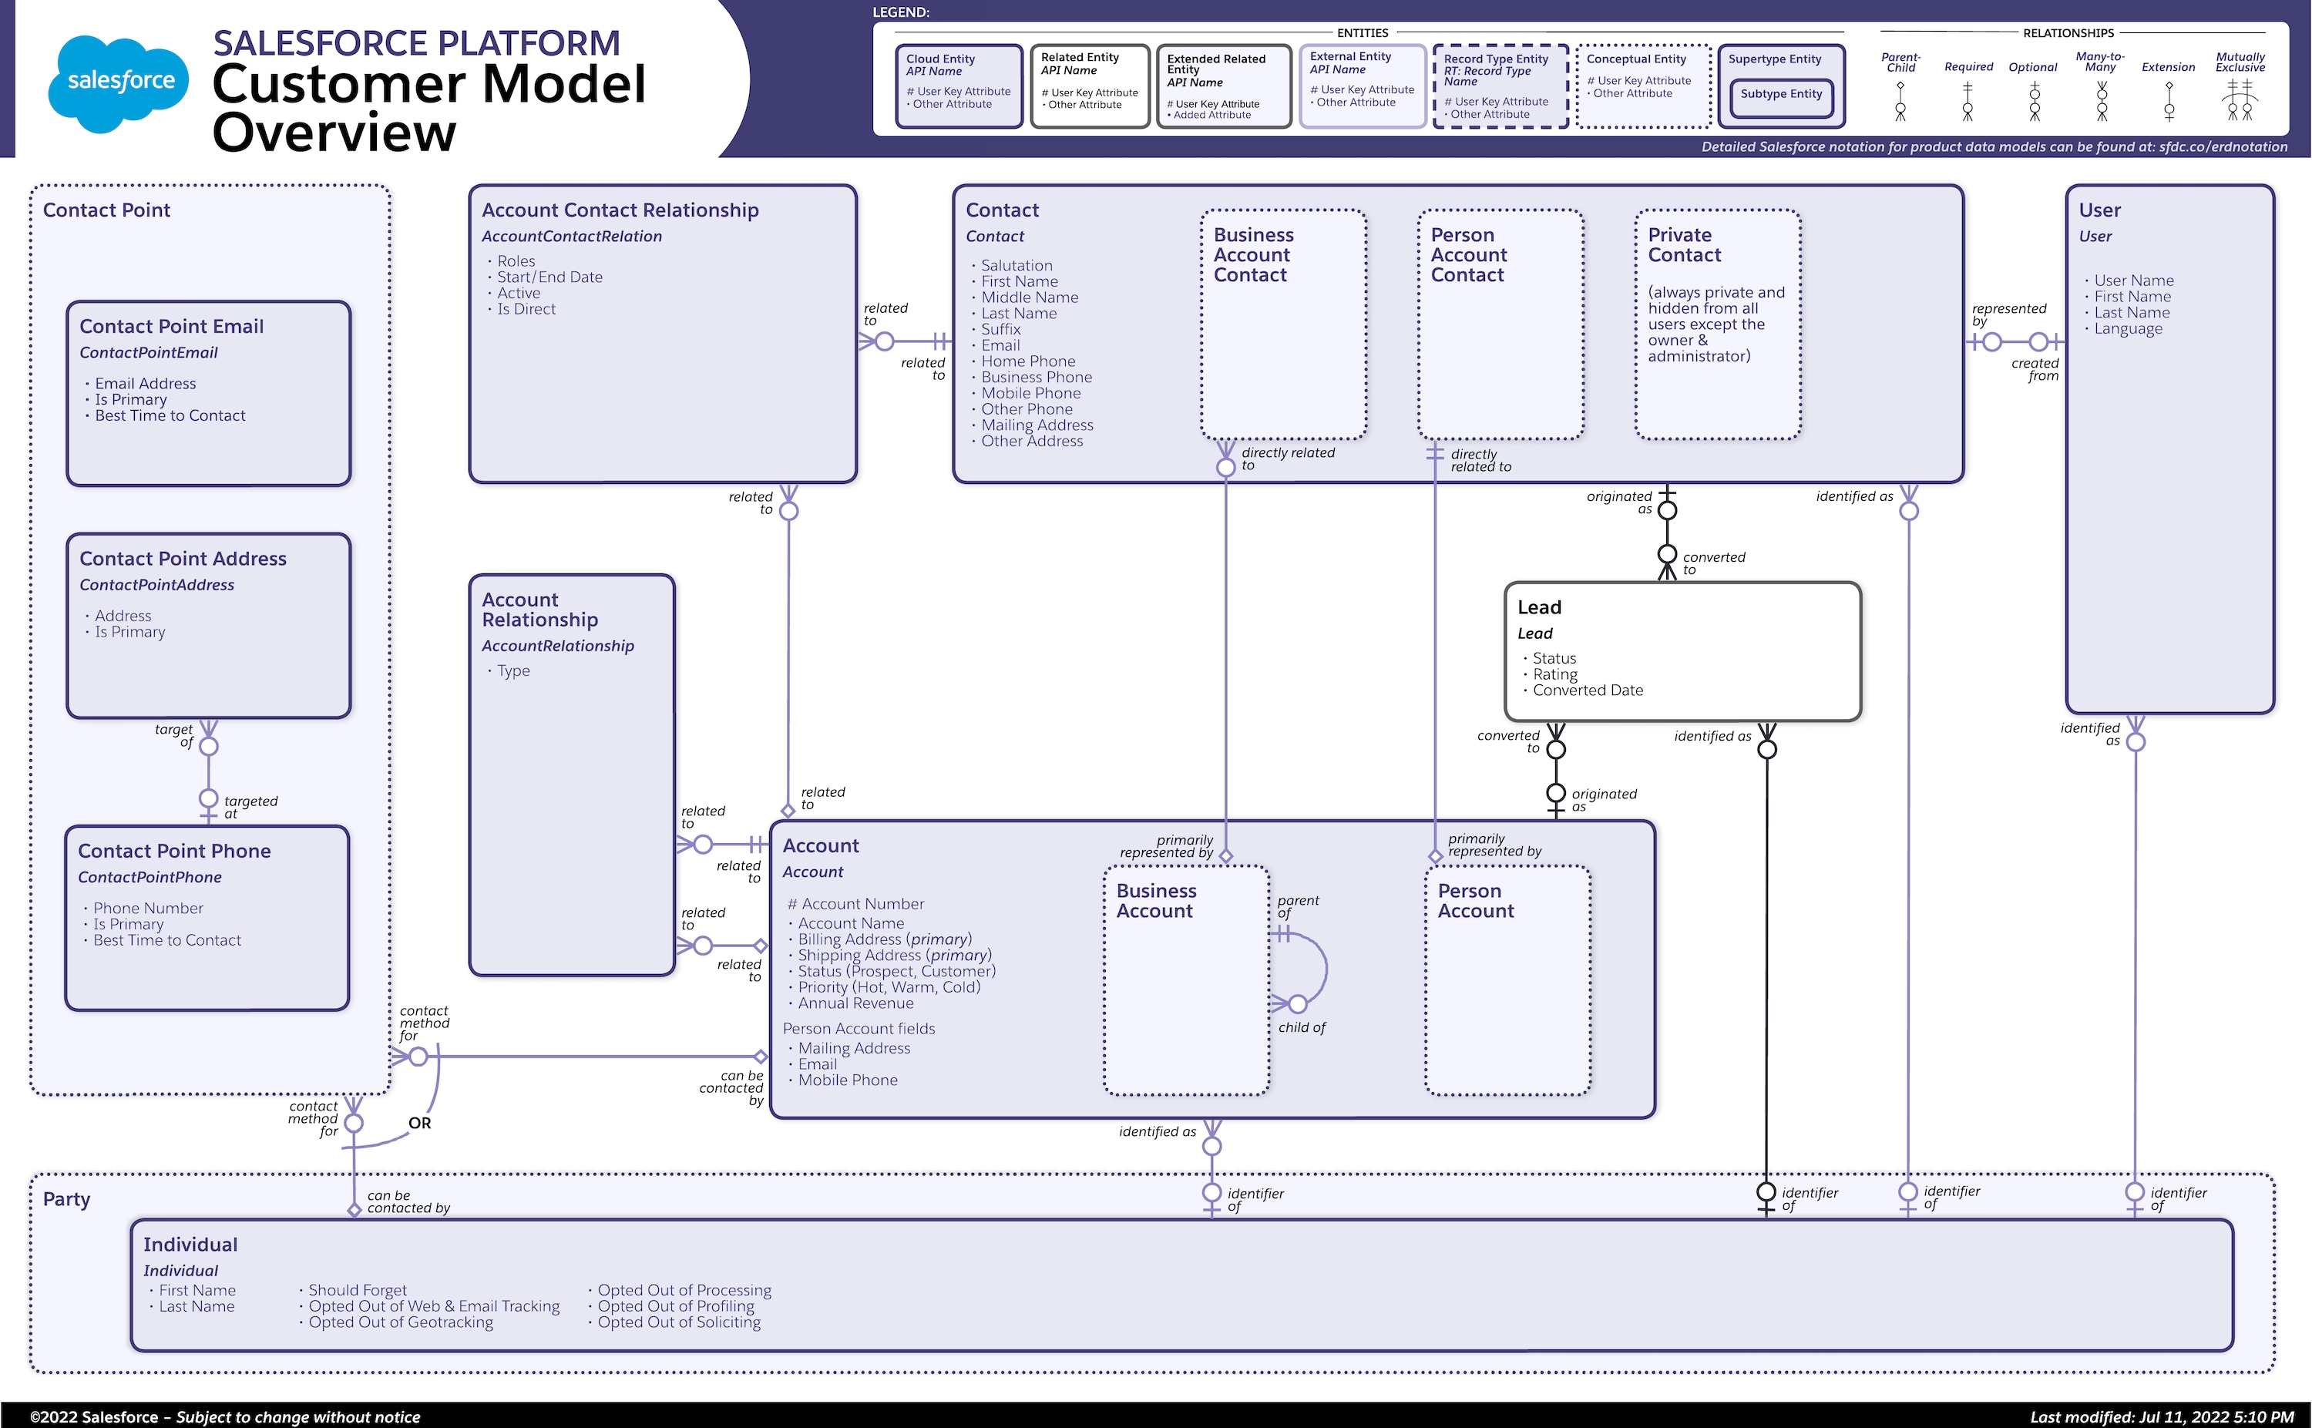Open the sfdc.co/erdnotation notation note

coord(1994,146)
